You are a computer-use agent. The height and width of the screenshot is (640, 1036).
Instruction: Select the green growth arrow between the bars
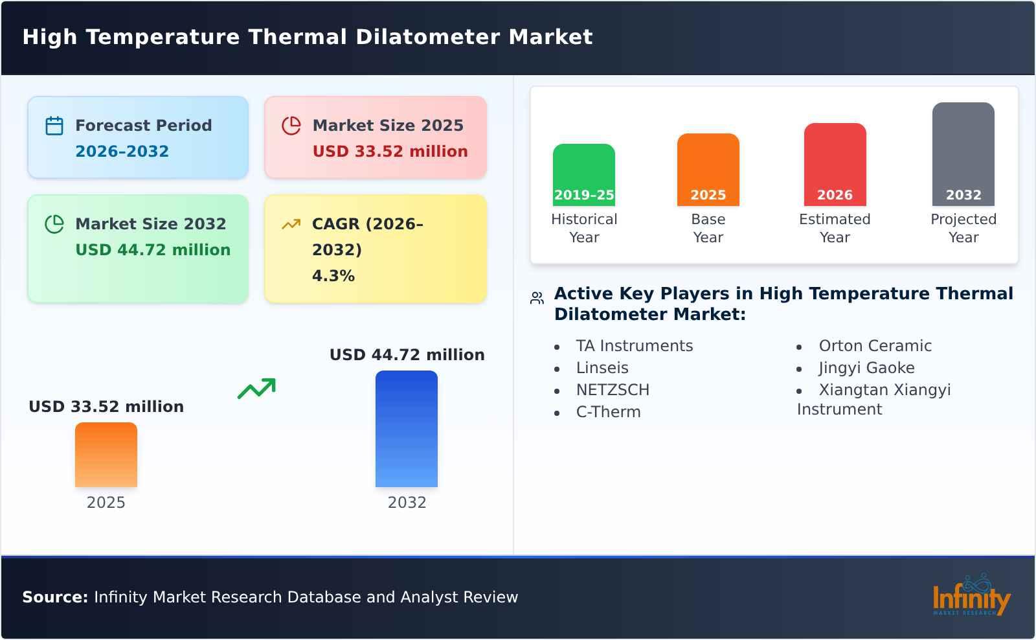(x=257, y=389)
